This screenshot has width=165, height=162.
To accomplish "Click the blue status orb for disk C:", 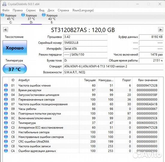I will [x=2, y=15].
